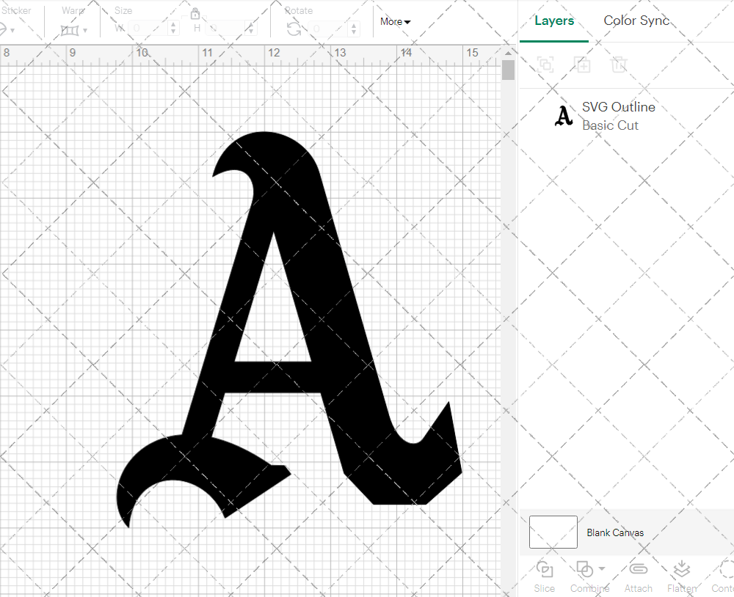Click the Combine shapes icon
The width and height of the screenshot is (734, 597).
click(x=584, y=569)
